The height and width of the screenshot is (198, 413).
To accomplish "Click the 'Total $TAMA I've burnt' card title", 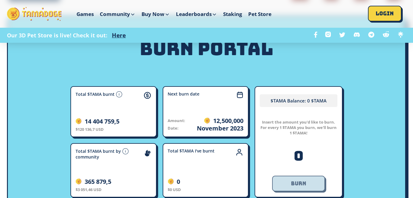I will point(191,151).
